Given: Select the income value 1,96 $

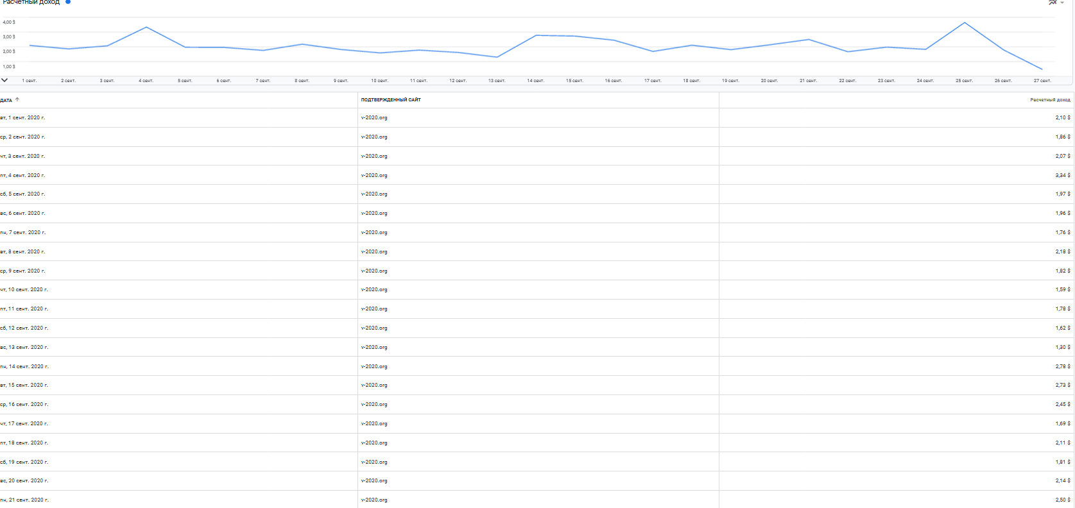Looking at the screenshot, I should [x=1063, y=214].
